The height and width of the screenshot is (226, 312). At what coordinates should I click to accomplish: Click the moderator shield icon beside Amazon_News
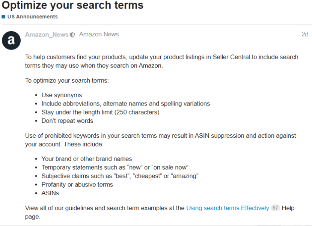click(x=72, y=35)
